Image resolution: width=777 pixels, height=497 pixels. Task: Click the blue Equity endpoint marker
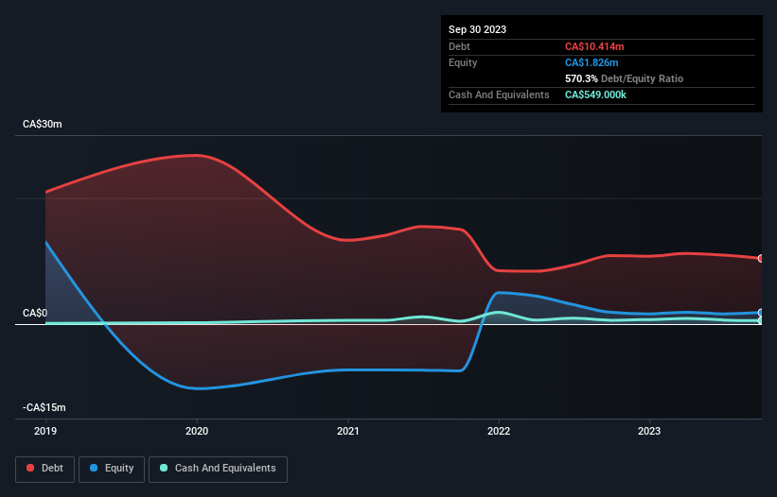(x=761, y=313)
